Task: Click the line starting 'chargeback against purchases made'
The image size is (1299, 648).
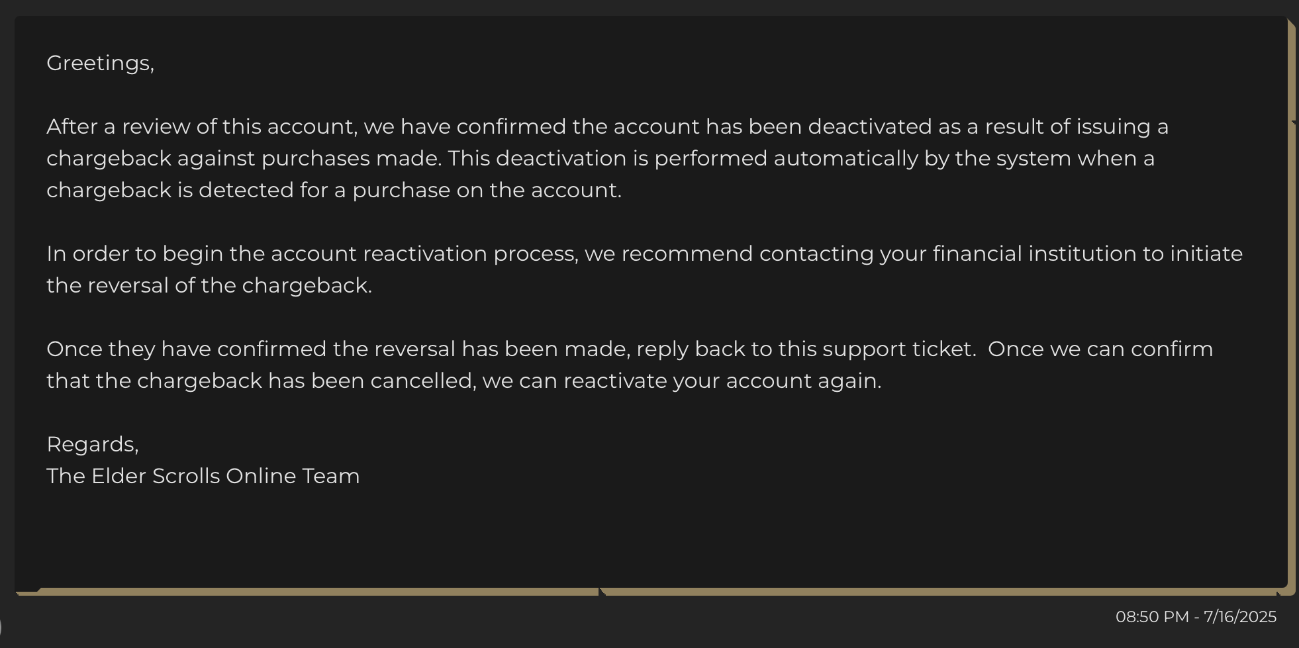Action: tap(601, 159)
